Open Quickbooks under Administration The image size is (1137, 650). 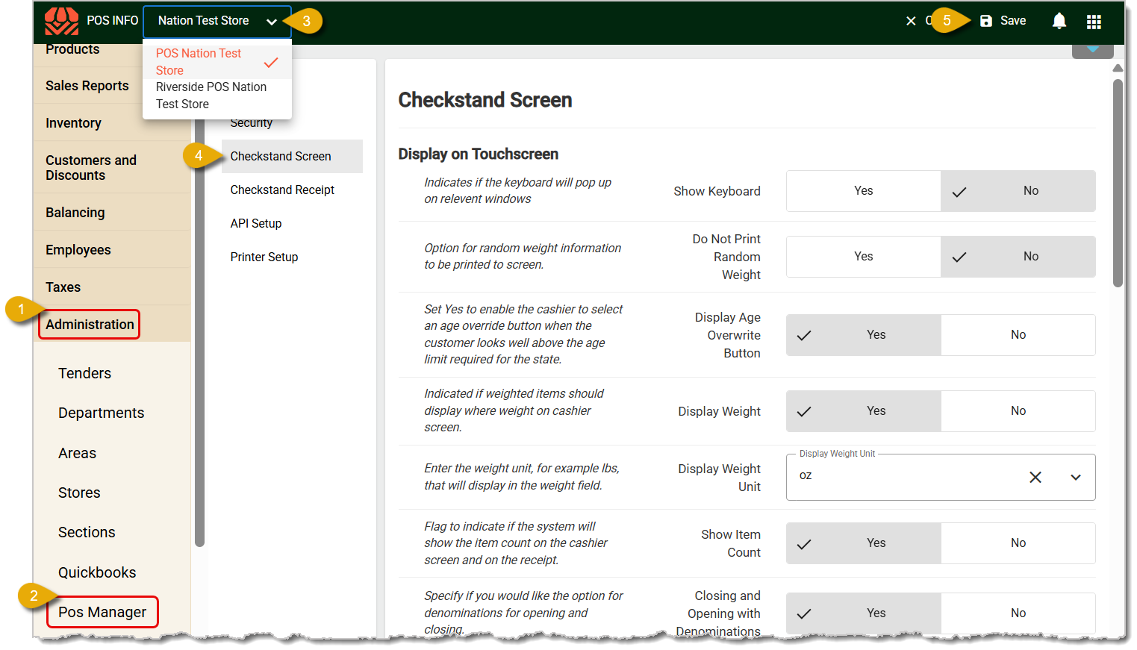coord(97,573)
